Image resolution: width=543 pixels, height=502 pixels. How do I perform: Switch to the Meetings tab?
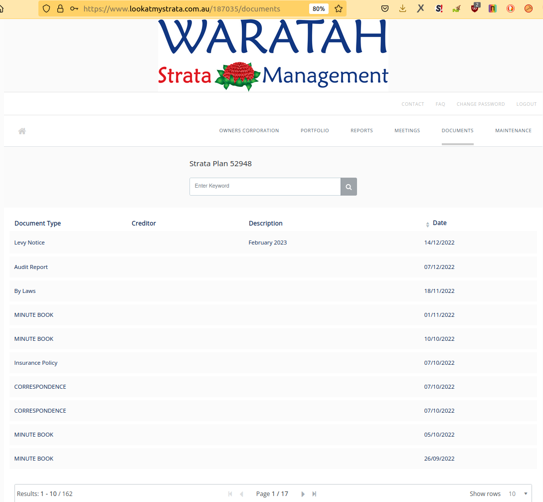407,131
